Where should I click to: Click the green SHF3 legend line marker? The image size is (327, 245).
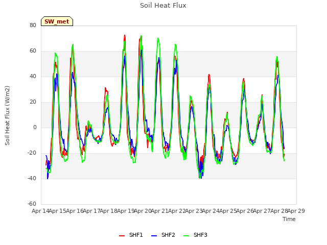[x=186, y=236]
